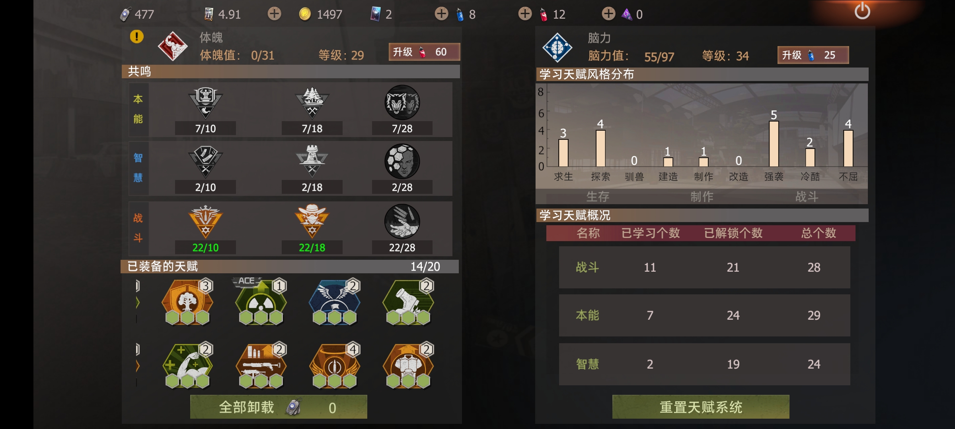The height and width of the screenshot is (429, 955).
Task: Tap the power icon at top right
Action: pyautogui.click(x=862, y=11)
